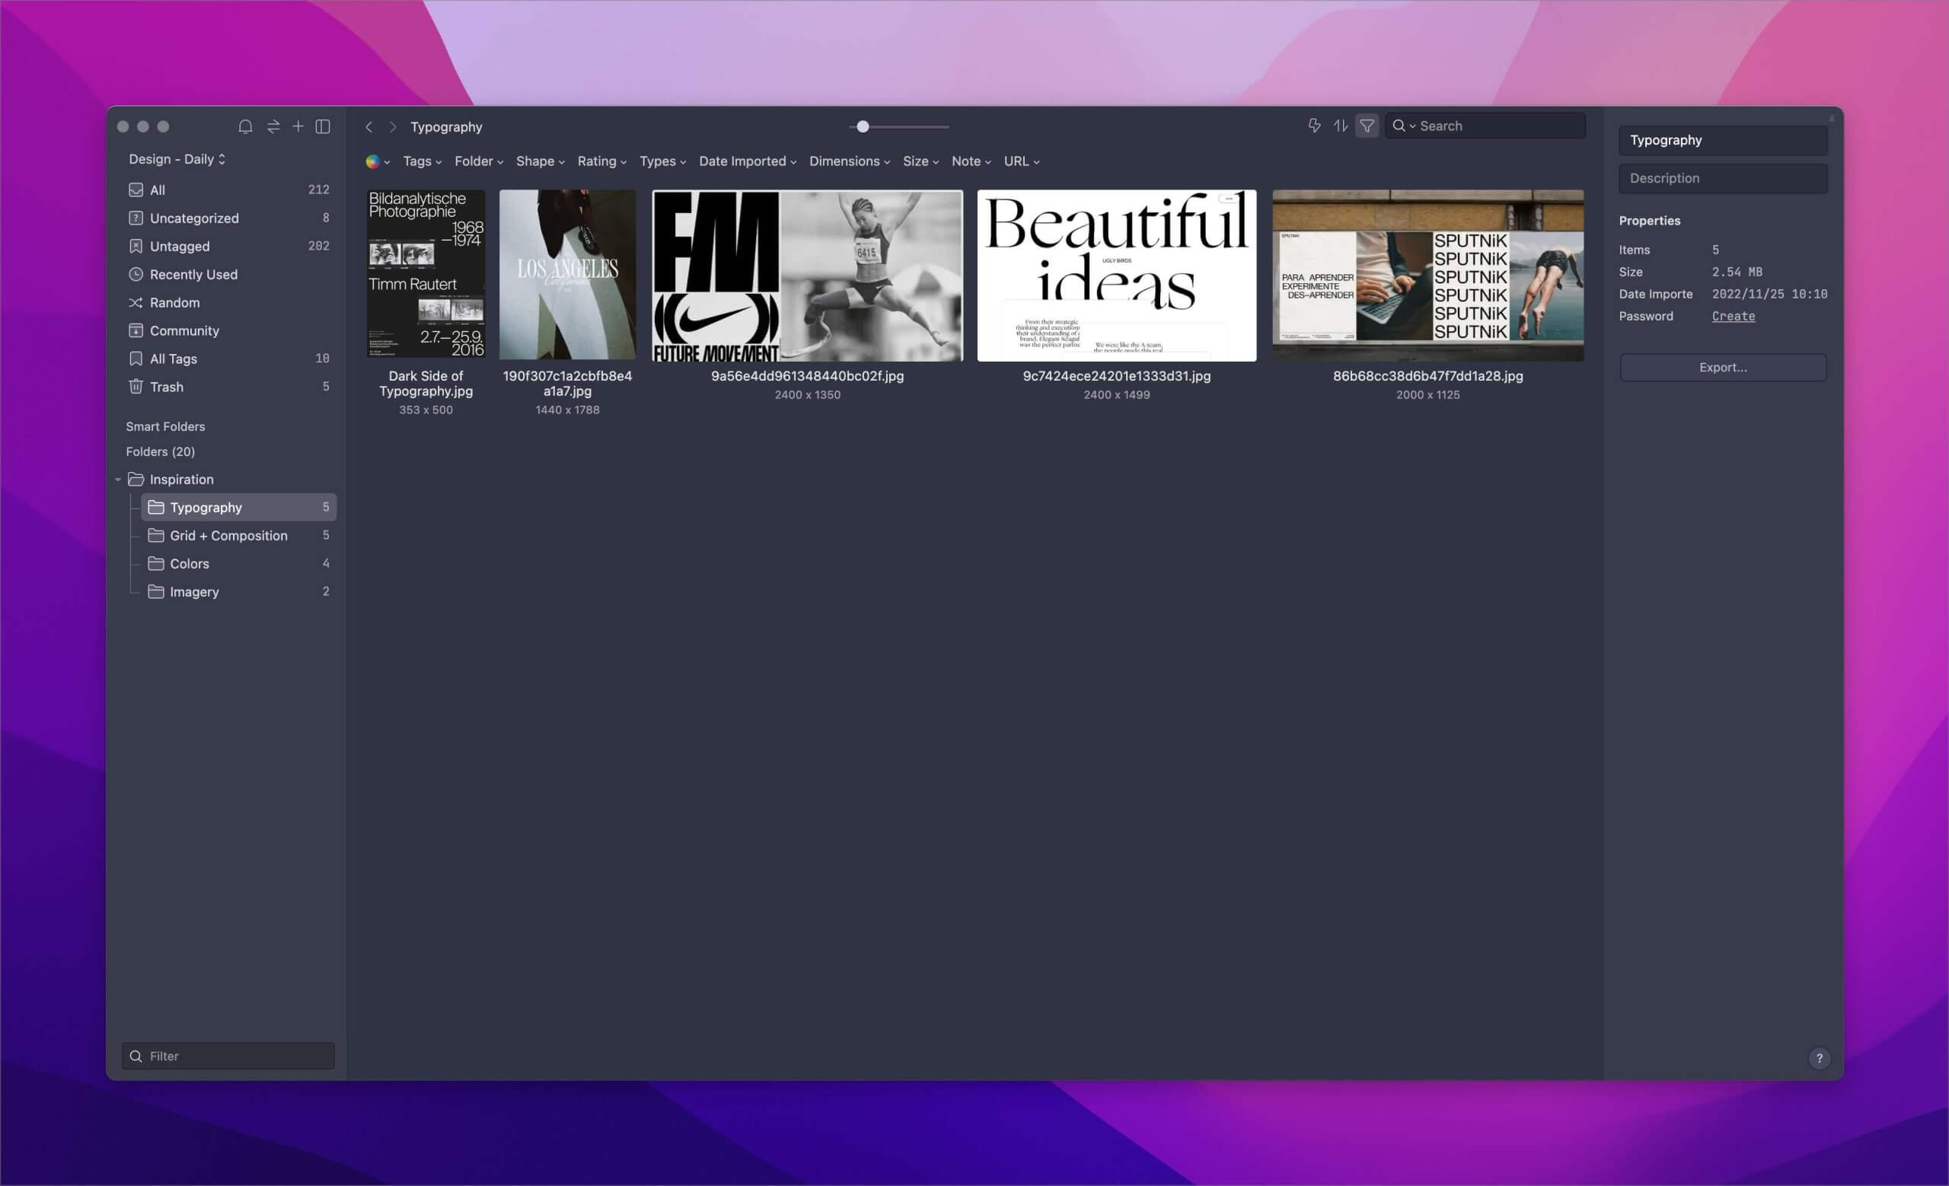Open the Dimensions filter dropdown
This screenshot has width=1949, height=1186.
tap(850, 161)
